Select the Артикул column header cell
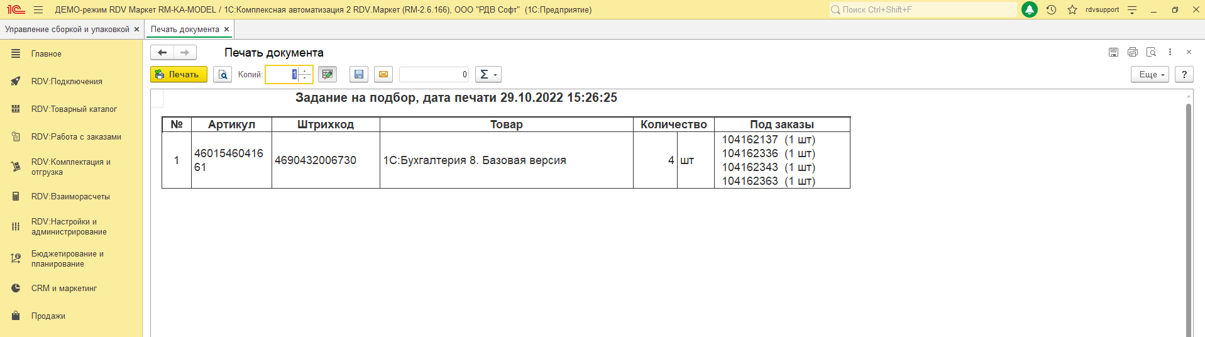1205x337 pixels. pos(231,124)
